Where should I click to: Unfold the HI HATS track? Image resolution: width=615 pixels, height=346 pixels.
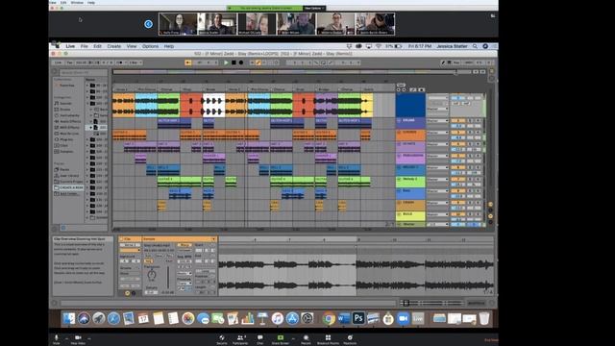pos(400,144)
